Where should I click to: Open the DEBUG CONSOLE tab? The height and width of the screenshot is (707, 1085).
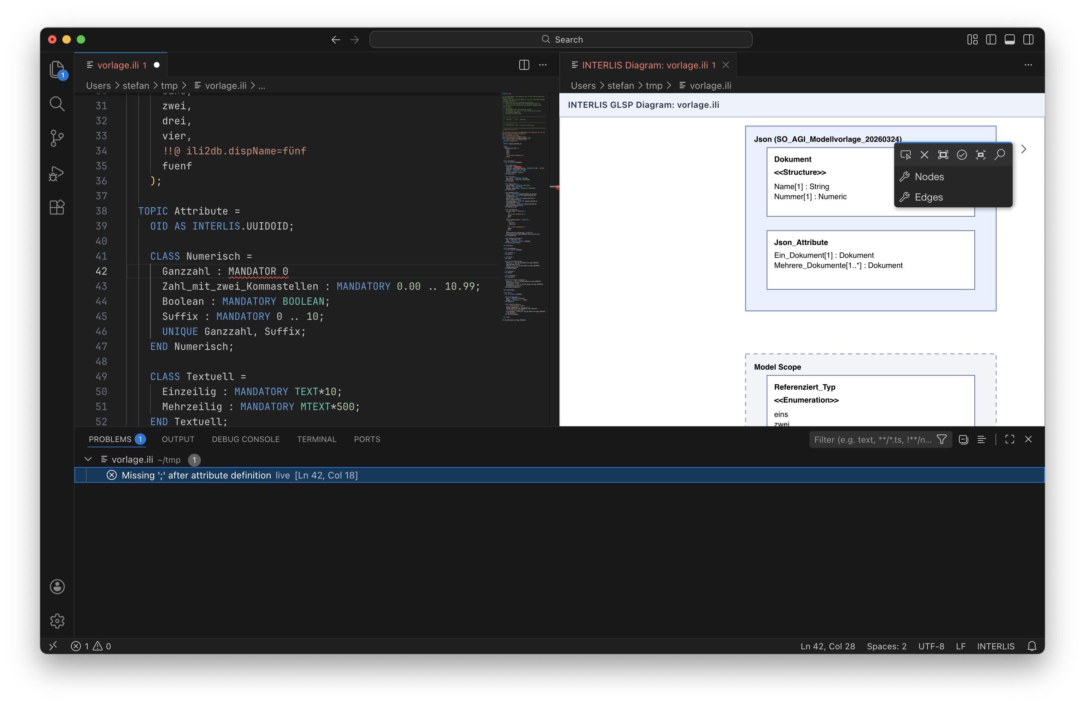[x=246, y=439]
